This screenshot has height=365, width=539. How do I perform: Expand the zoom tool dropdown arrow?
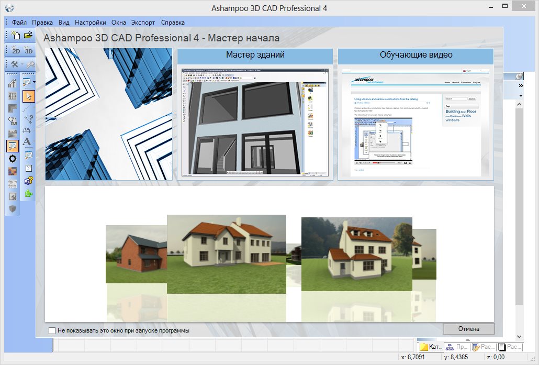pyautogui.click(x=33, y=82)
